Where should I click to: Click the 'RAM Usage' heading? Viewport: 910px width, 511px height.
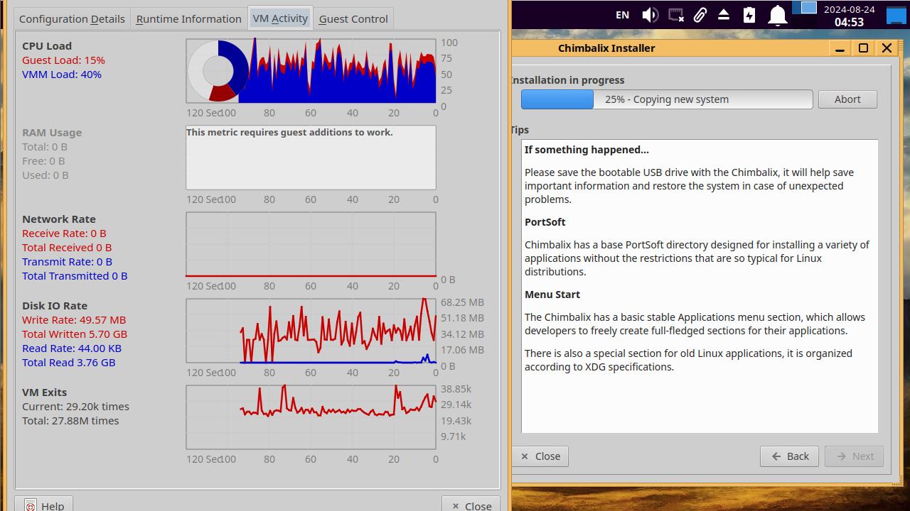click(x=52, y=133)
